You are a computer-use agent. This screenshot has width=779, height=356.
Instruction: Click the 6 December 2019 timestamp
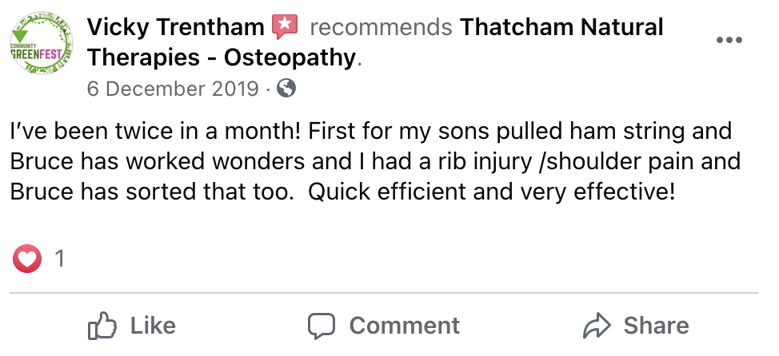tap(173, 89)
